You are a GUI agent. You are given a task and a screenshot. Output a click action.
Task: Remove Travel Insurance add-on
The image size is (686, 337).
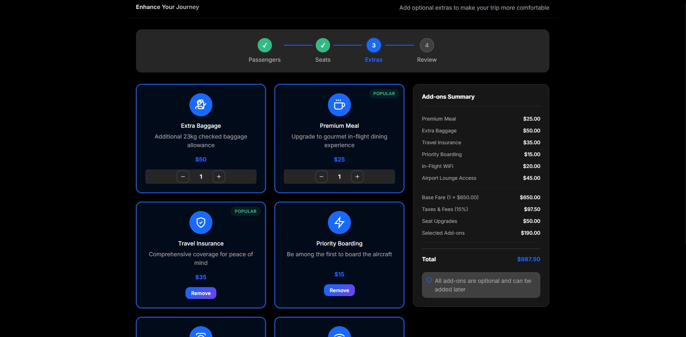click(201, 293)
